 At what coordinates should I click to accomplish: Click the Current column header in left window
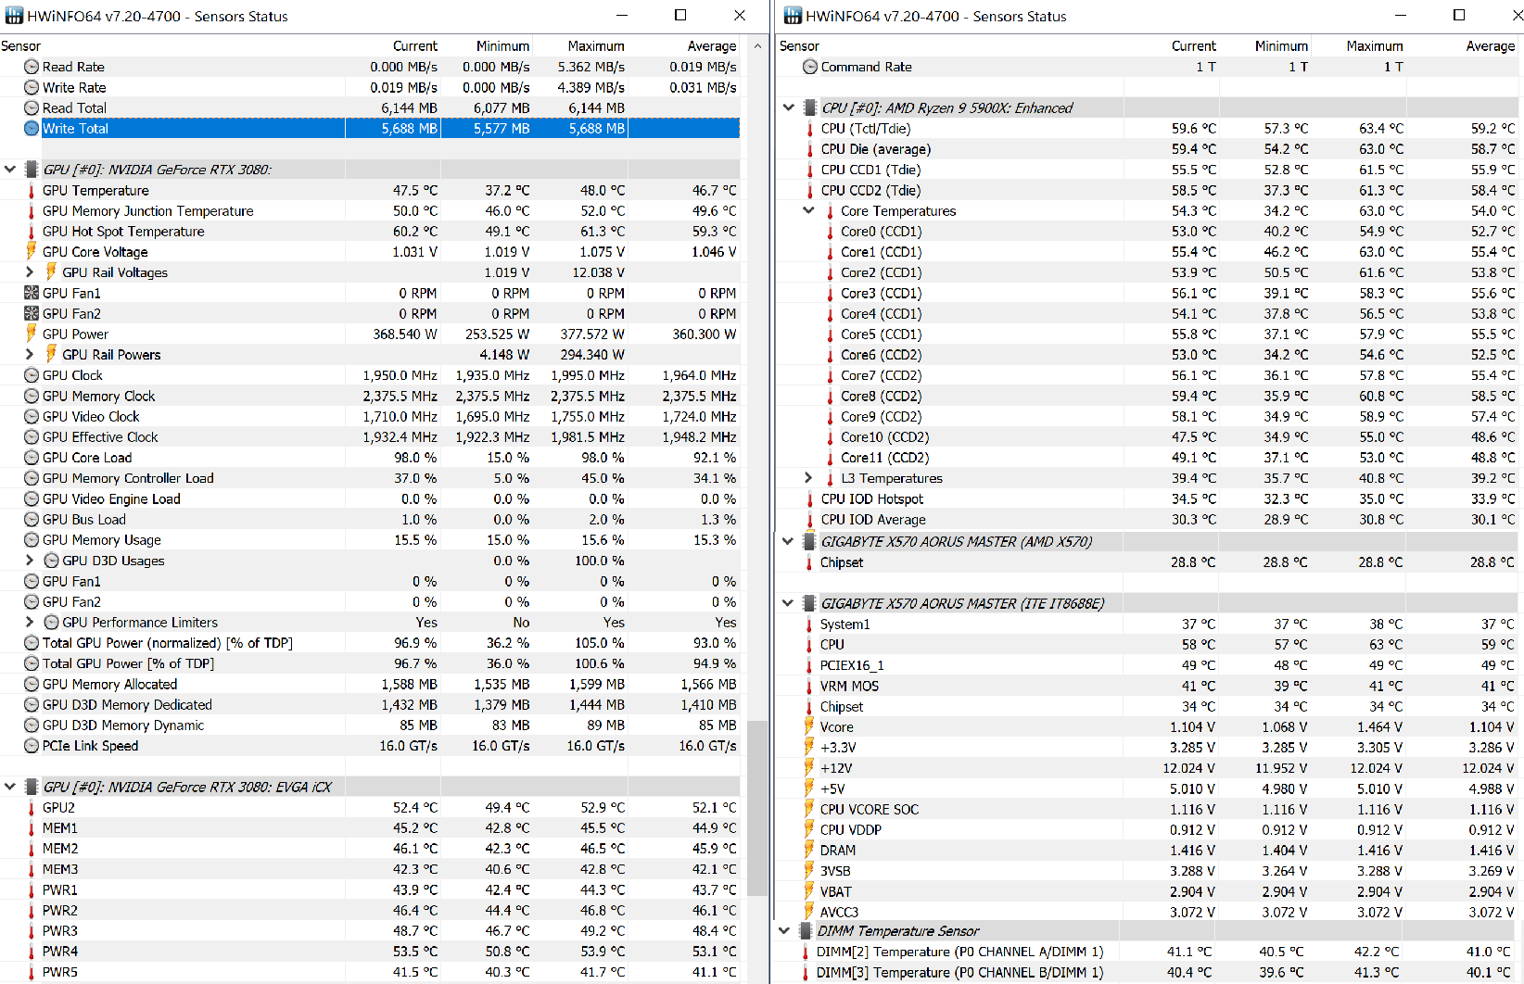point(415,45)
